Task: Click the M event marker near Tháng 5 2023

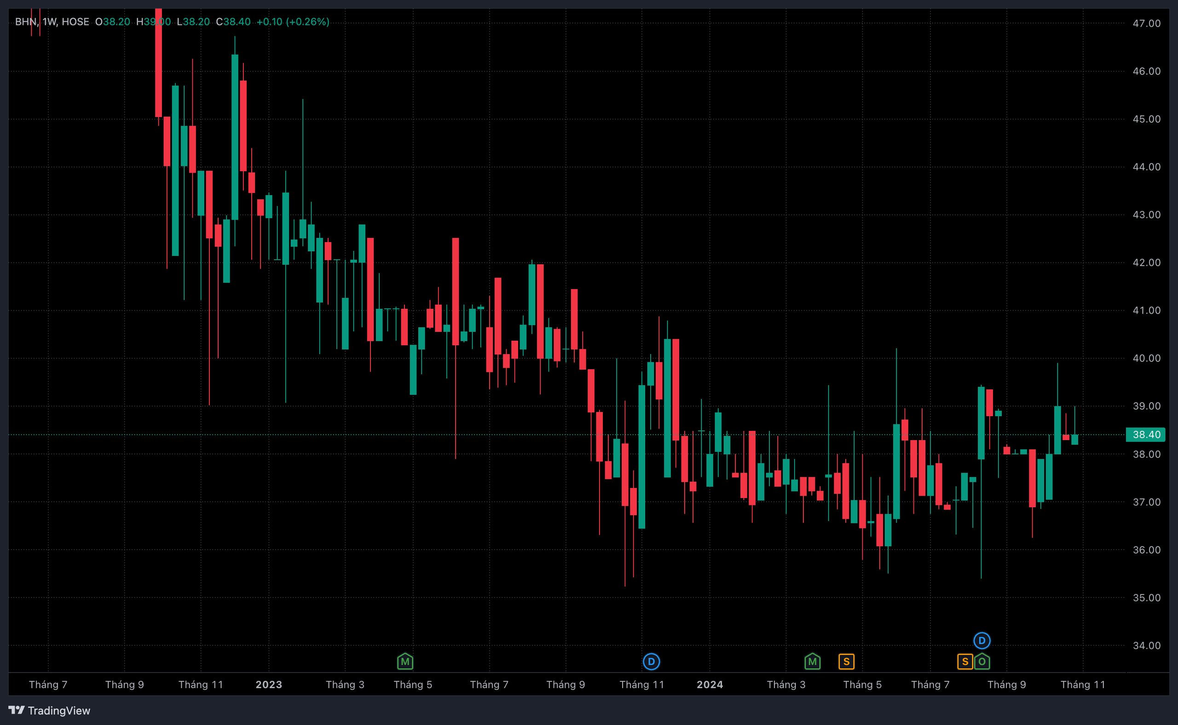Action: (405, 662)
